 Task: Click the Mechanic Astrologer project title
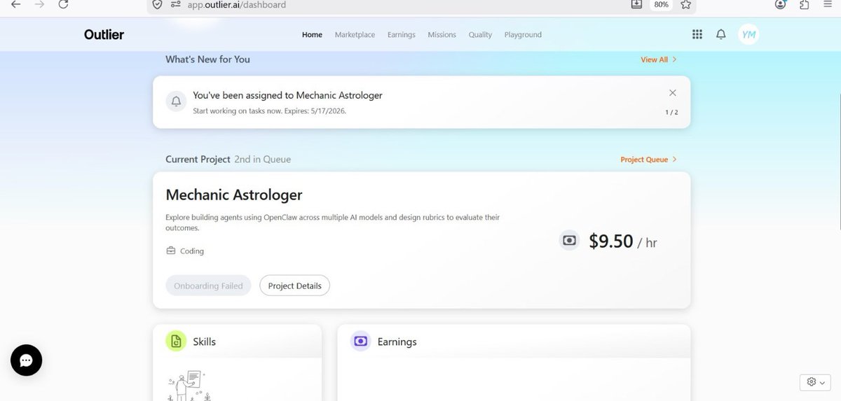coord(234,195)
